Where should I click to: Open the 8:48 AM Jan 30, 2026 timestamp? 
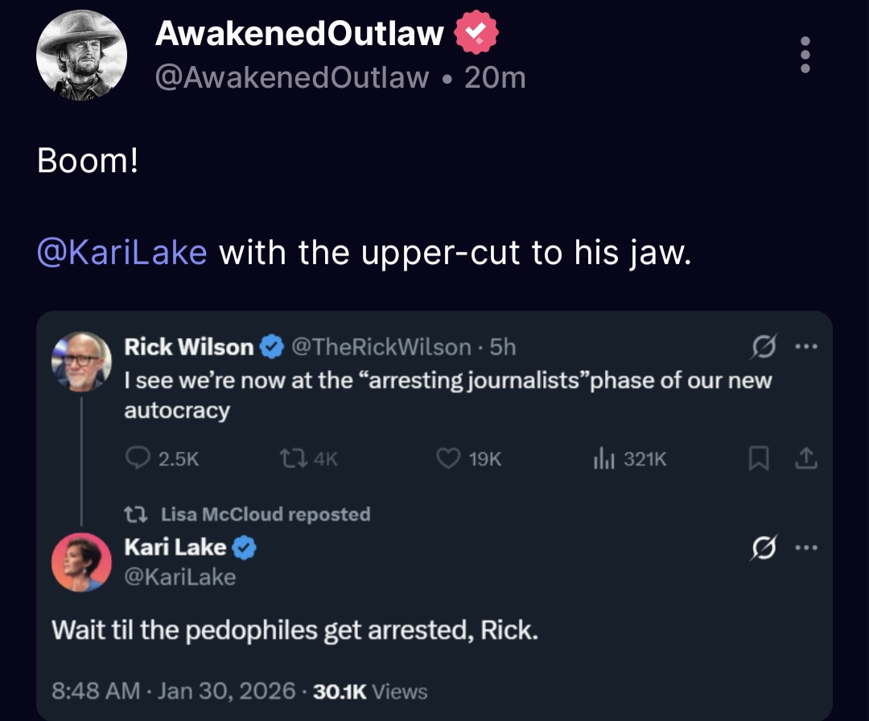[x=171, y=691]
